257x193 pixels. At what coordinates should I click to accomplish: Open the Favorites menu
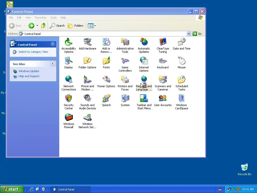40,18
